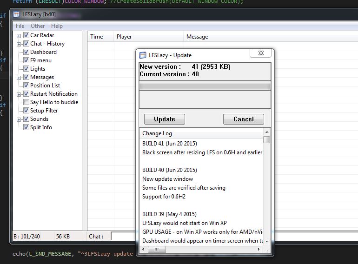The height and width of the screenshot is (264, 358).
Task: Close the LFSLazy - Update dialog
Action: coord(261,53)
